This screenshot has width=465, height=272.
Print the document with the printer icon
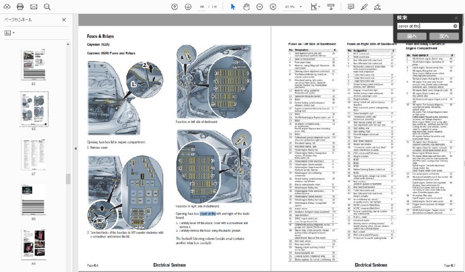click(x=21, y=7)
